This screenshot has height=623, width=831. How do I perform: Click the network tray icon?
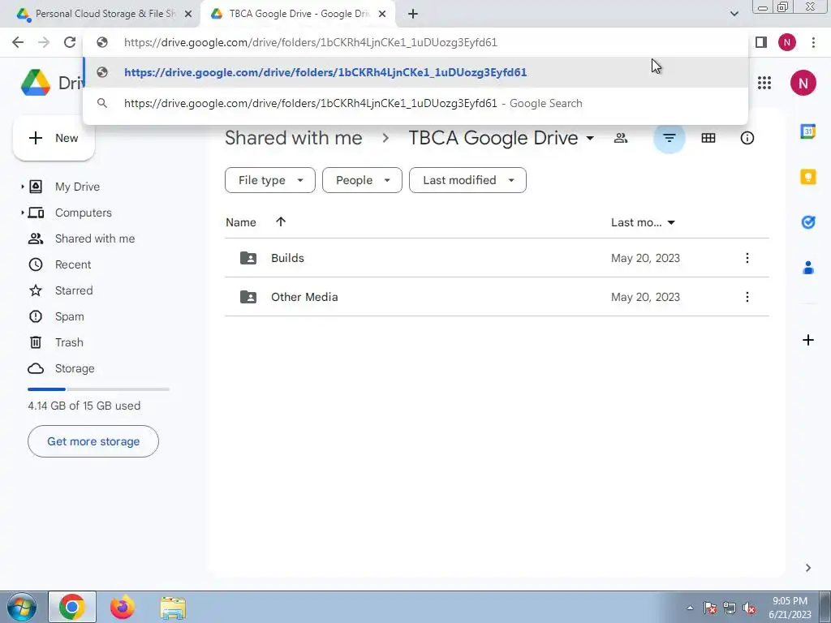[x=730, y=608]
